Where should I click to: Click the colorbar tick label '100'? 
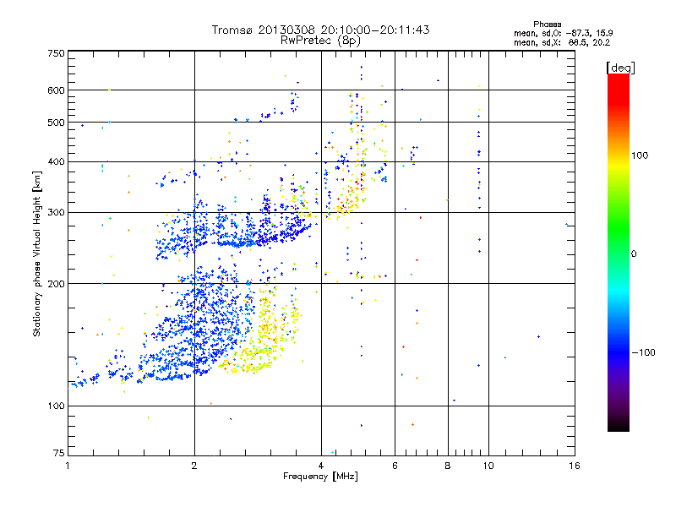(640, 155)
